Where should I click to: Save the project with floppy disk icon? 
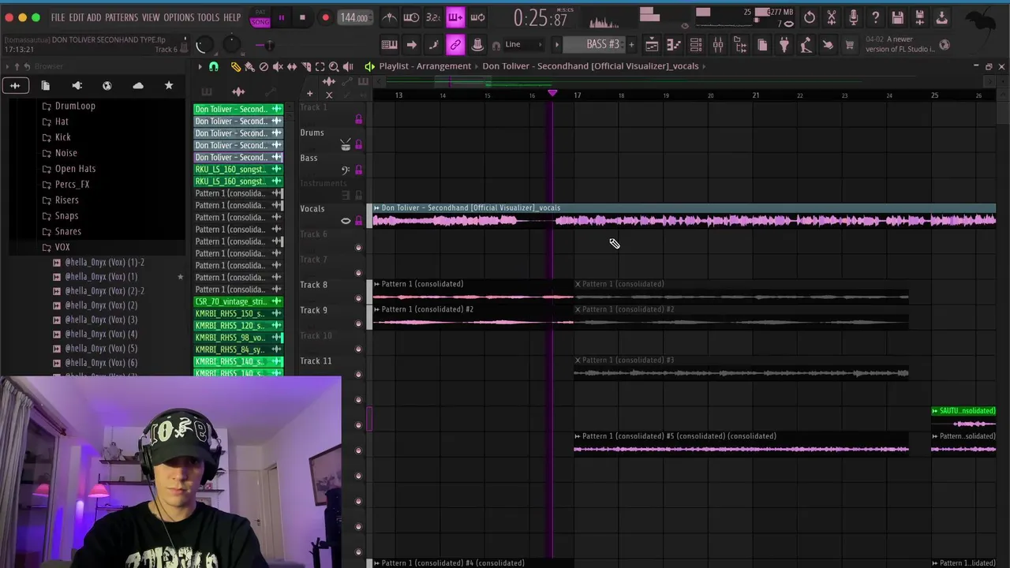898,17
